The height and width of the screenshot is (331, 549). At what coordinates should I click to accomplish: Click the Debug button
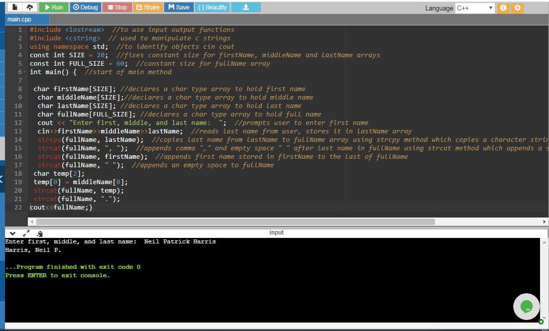(x=85, y=7)
